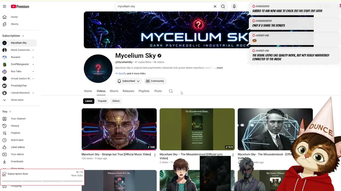The image size is (341, 191).
Task: Switch to the channel Playlists tab
Action: pyautogui.click(x=144, y=91)
